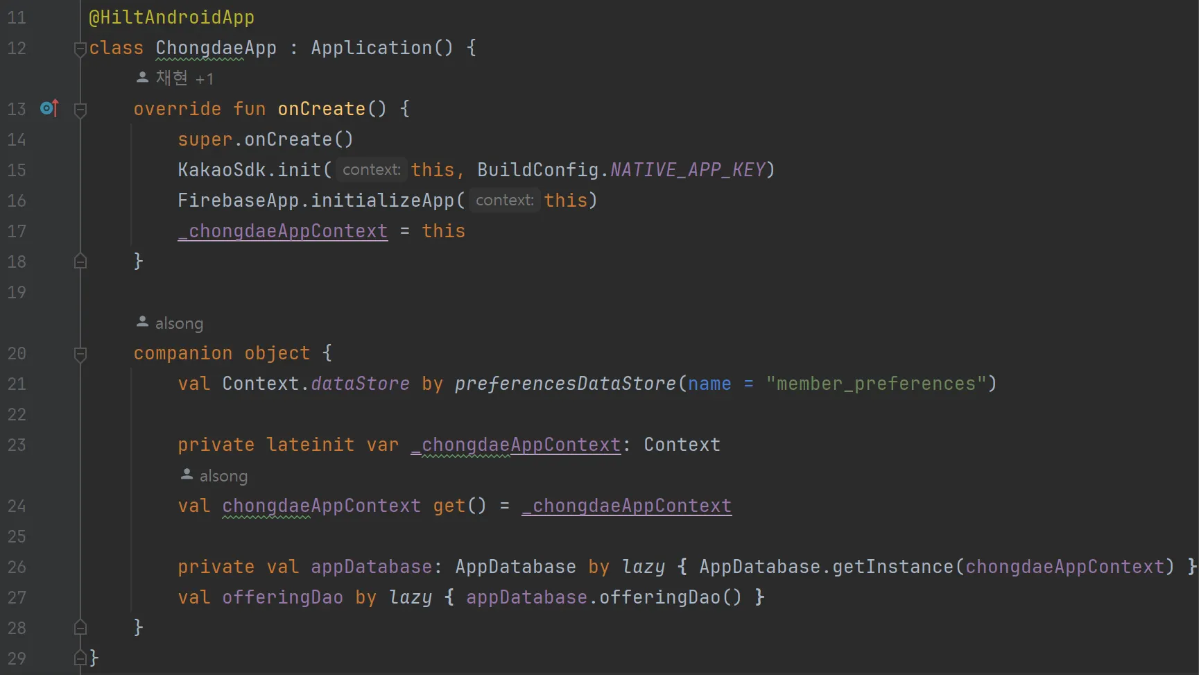Click _chongdaeAppContext in the lateinit declaration
1199x675 pixels.
pyautogui.click(x=516, y=445)
